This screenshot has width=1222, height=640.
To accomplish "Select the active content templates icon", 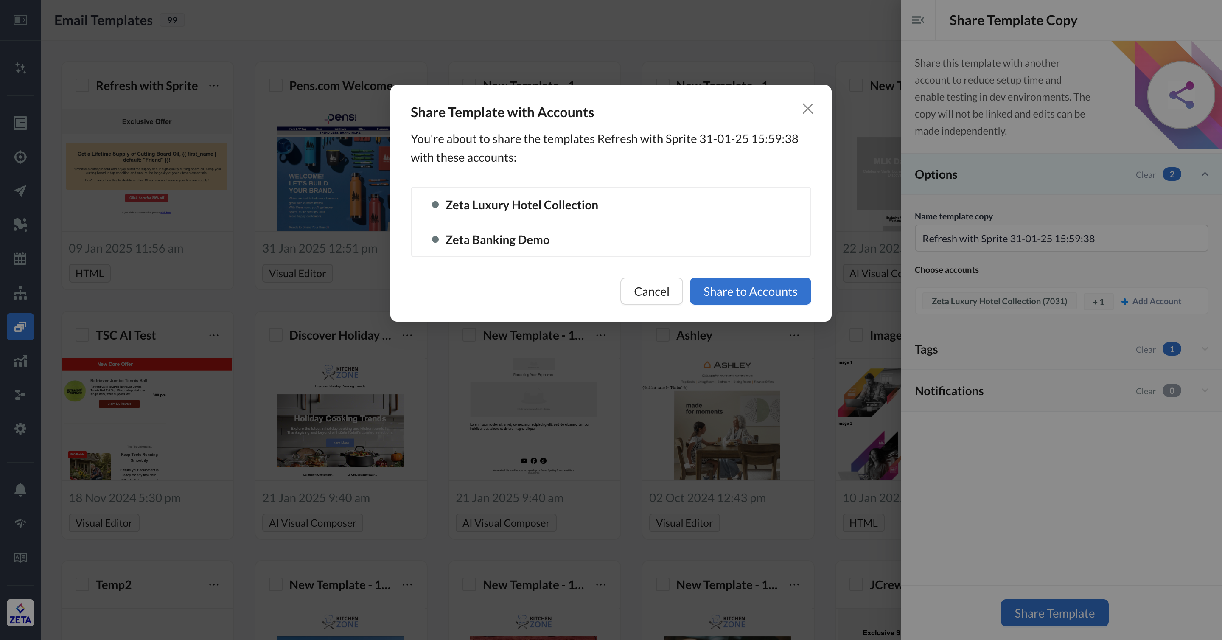I will [x=20, y=326].
